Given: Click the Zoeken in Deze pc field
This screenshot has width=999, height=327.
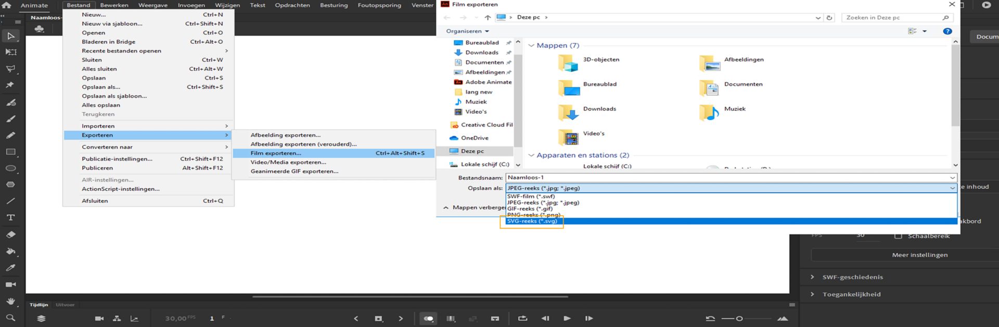Looking at the screenshot, I should [898, 18].
